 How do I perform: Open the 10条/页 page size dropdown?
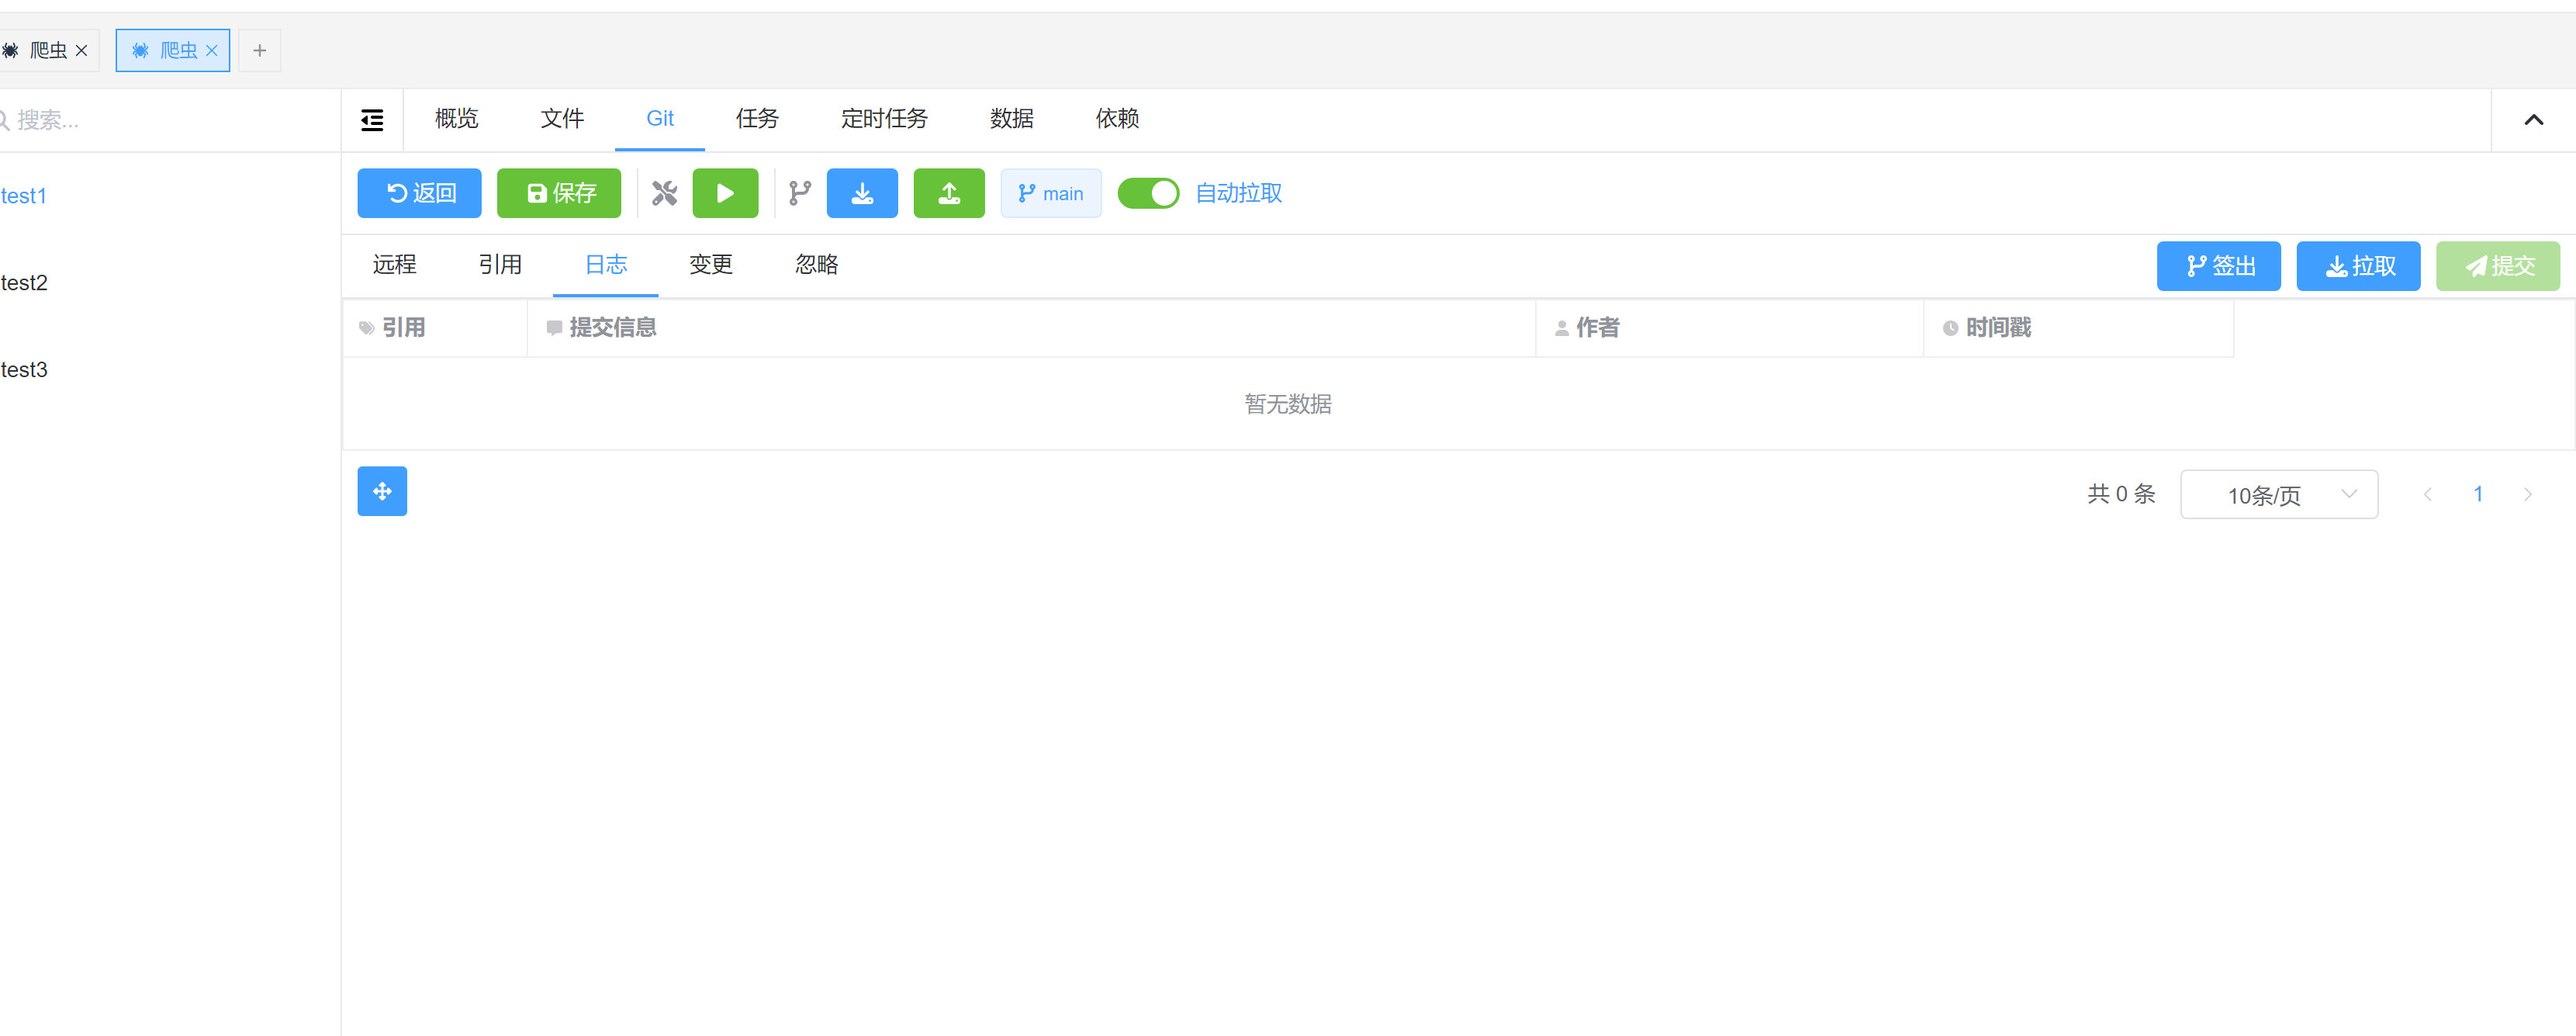2279,494
